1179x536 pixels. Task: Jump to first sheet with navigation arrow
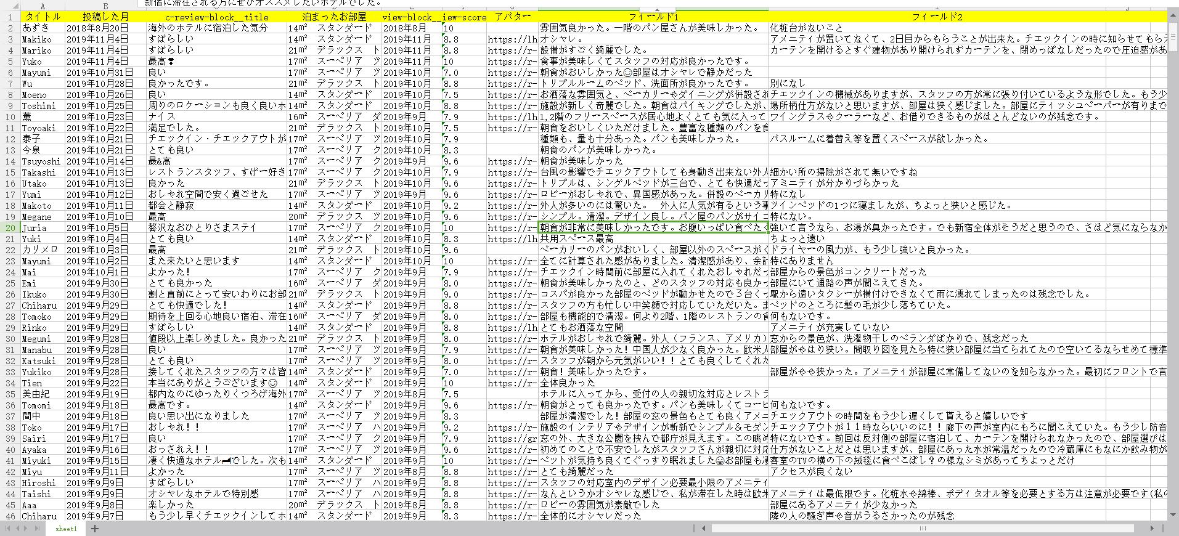(7, 529)
